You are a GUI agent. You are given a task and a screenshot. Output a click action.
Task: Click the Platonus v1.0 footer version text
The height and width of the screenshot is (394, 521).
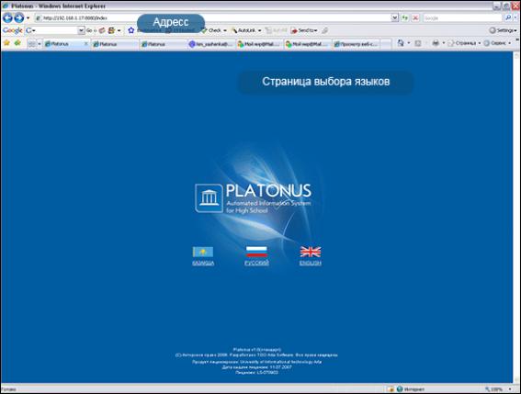click(257, 350)
